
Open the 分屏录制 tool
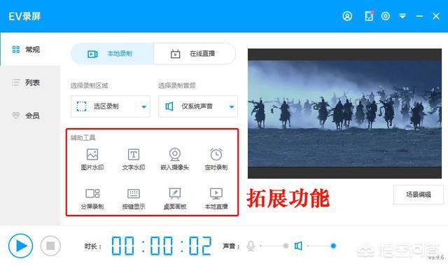(92, 199)
